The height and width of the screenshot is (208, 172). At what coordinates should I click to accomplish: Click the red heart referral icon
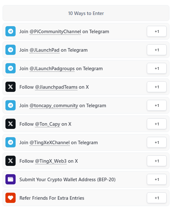[x=11, y=198]
